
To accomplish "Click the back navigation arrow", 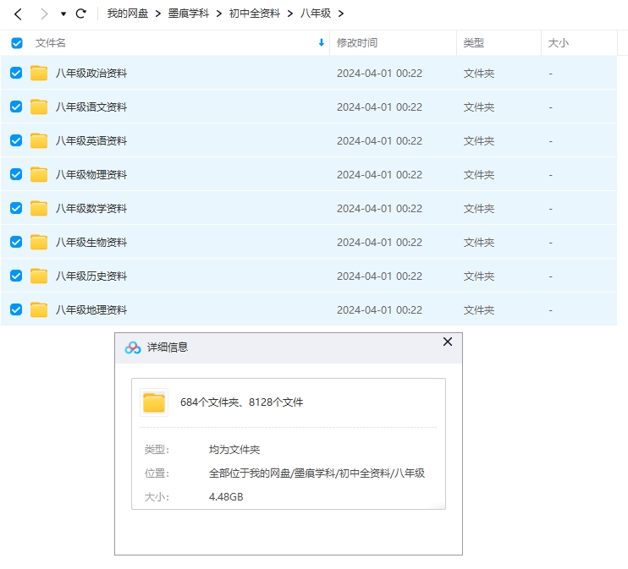I will click(18, 14).
